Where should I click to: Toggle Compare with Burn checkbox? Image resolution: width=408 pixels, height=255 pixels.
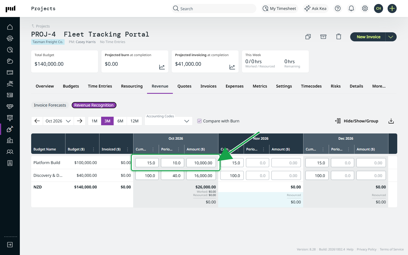[199, 121]
